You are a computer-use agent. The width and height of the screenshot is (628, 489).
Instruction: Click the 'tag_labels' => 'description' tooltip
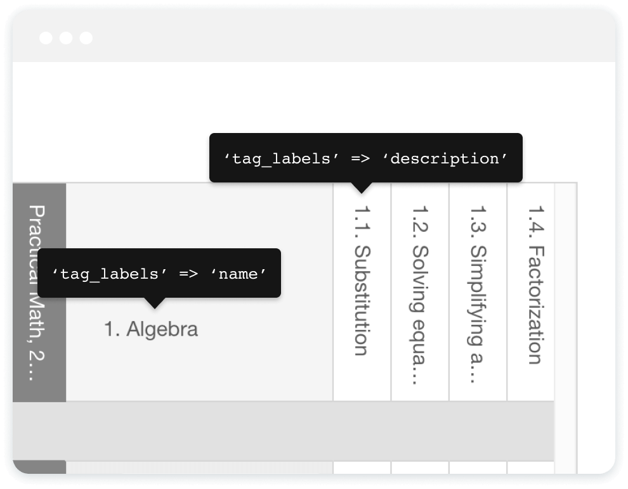click(366, 158)
